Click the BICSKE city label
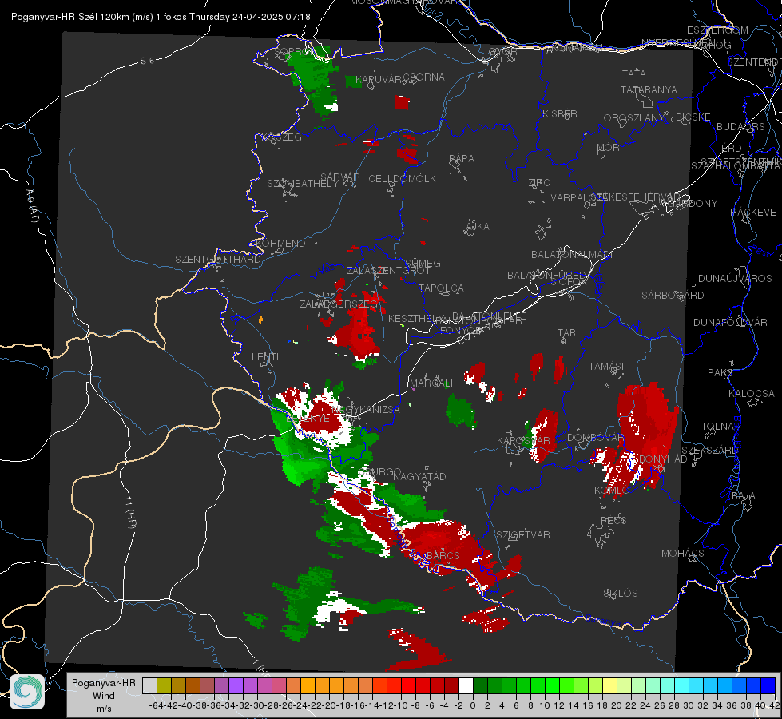 [x=693, y=117]
